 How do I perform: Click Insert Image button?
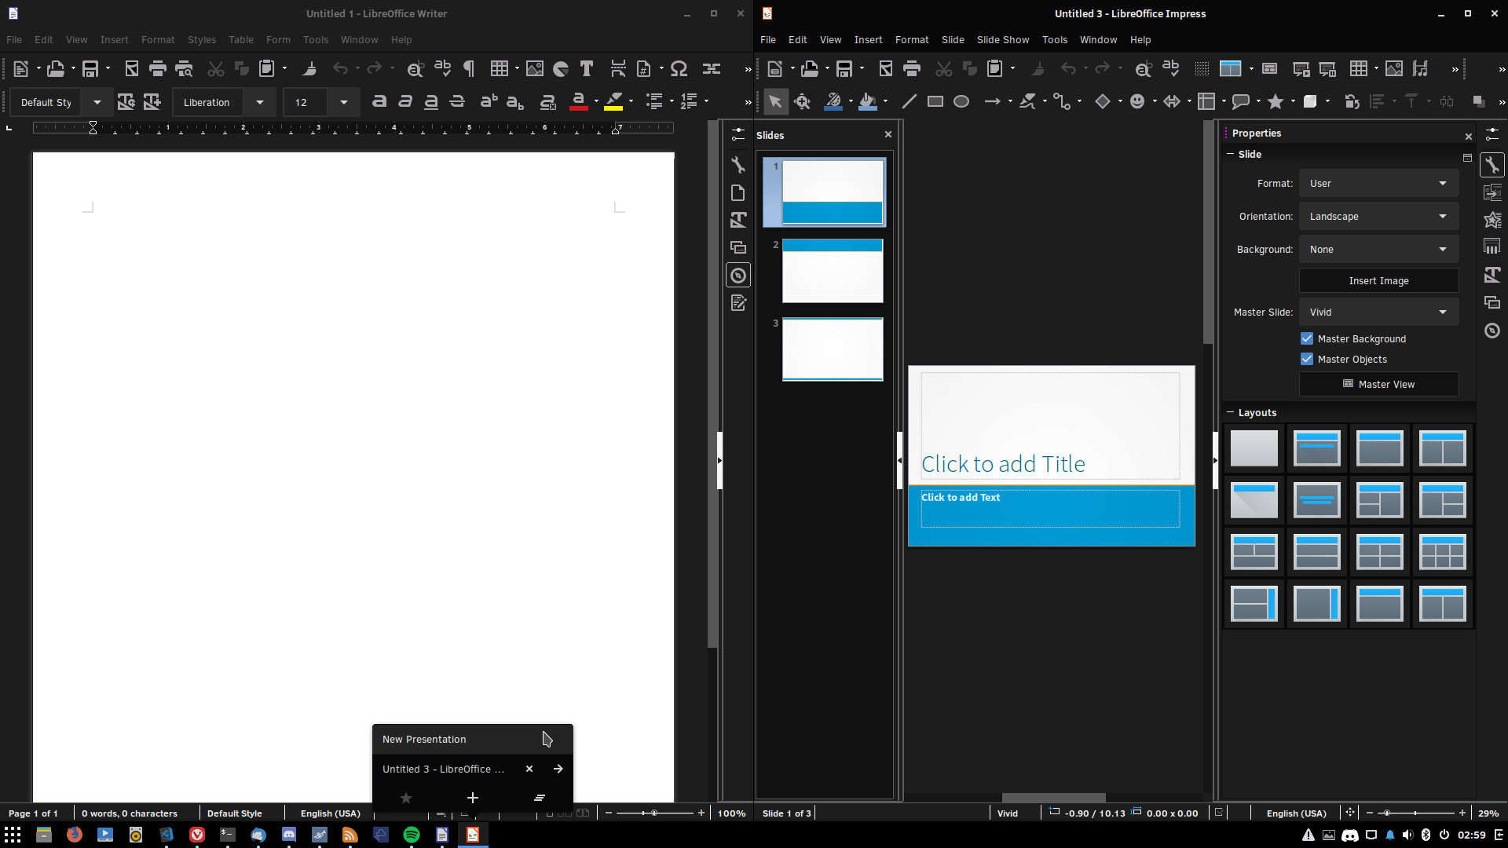click(1378, 281)
